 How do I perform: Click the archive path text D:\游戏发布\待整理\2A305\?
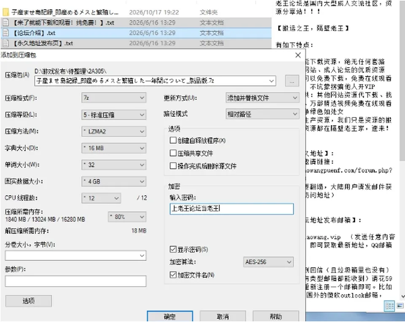pyautogui.click(x=70, y=71)
